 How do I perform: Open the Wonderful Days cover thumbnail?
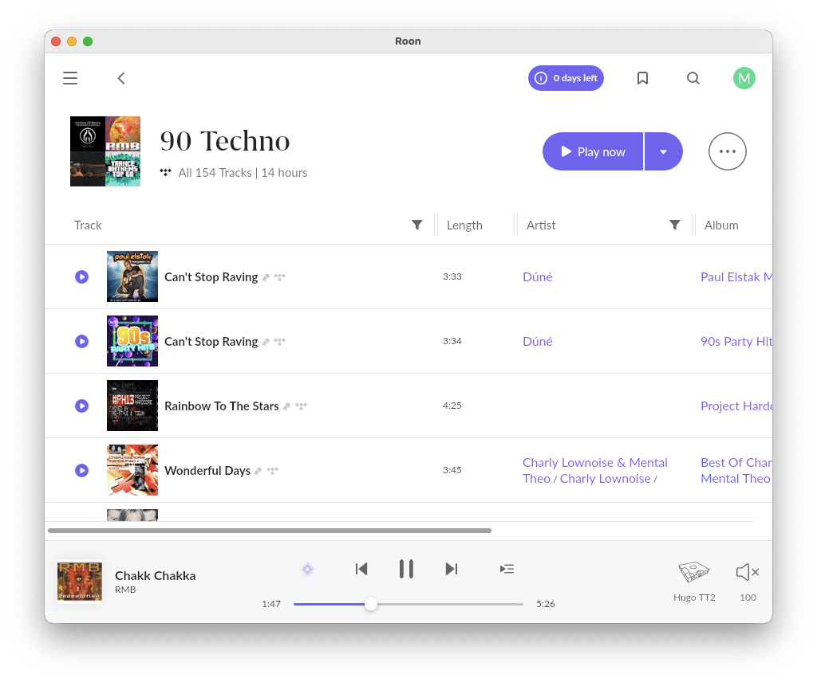click(x=132, y=470)
